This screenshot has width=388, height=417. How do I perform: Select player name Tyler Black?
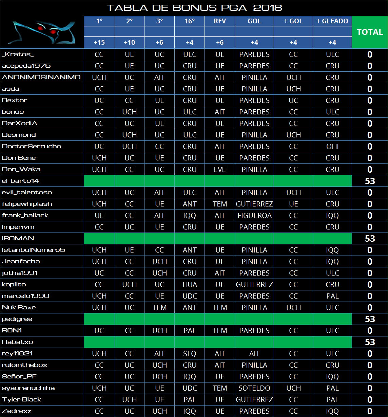(x=21, y=399)
